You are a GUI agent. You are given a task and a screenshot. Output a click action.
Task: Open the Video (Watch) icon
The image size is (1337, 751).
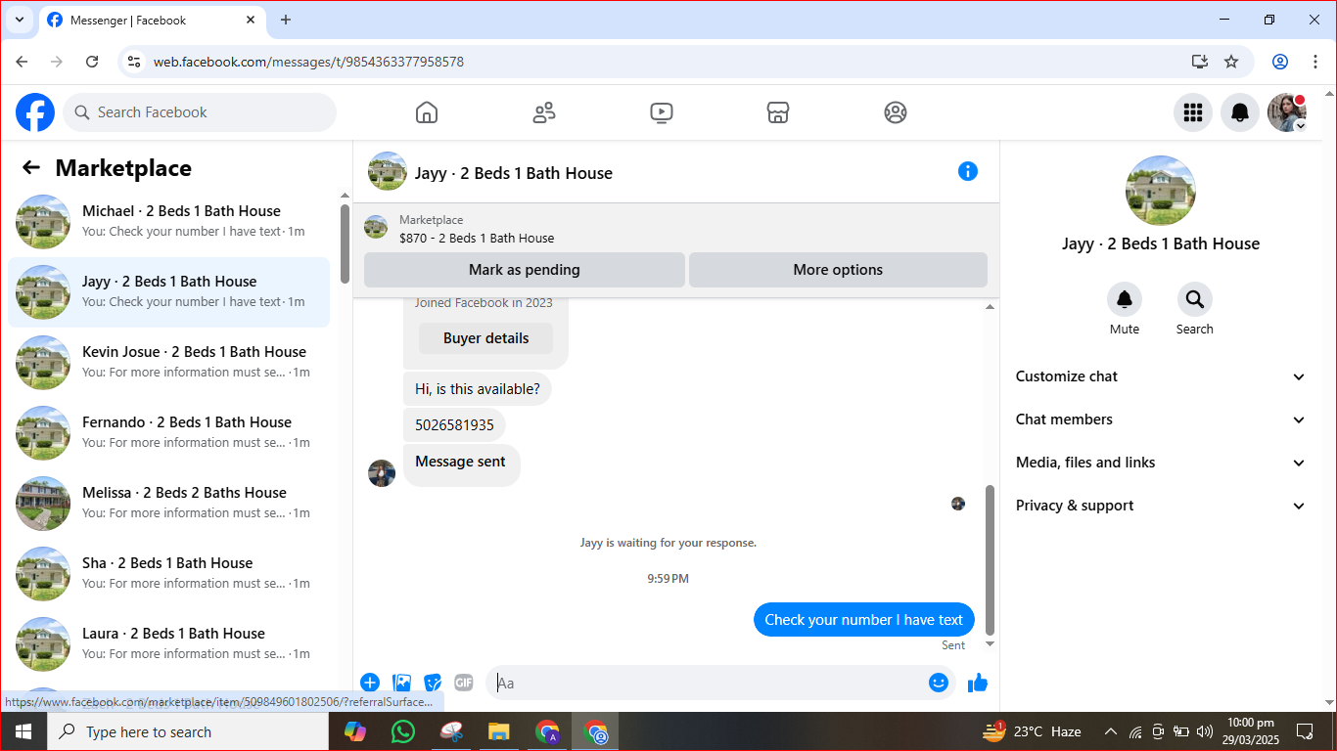coord(662,112)
